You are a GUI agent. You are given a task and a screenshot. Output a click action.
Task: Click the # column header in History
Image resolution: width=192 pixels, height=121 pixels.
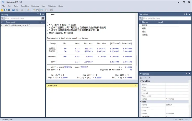point(2,22)
